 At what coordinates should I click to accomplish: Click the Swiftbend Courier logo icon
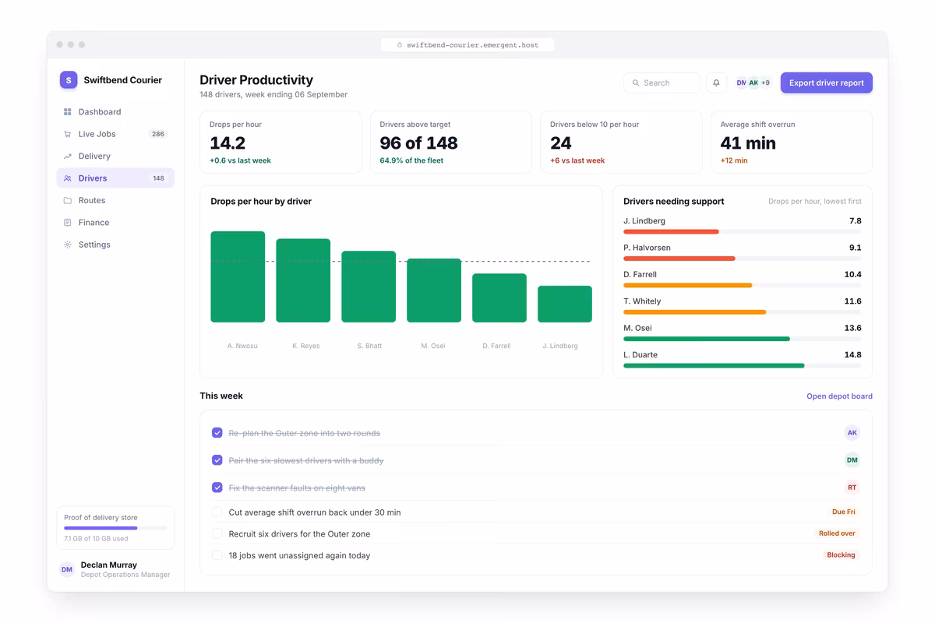pyautogui.click(x=69, y=79)
